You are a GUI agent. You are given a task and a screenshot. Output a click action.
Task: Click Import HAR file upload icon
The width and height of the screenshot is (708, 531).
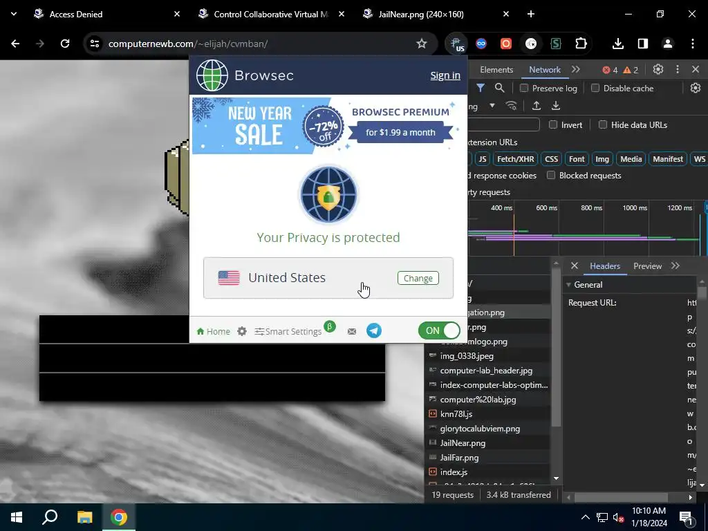click(536, 106)
